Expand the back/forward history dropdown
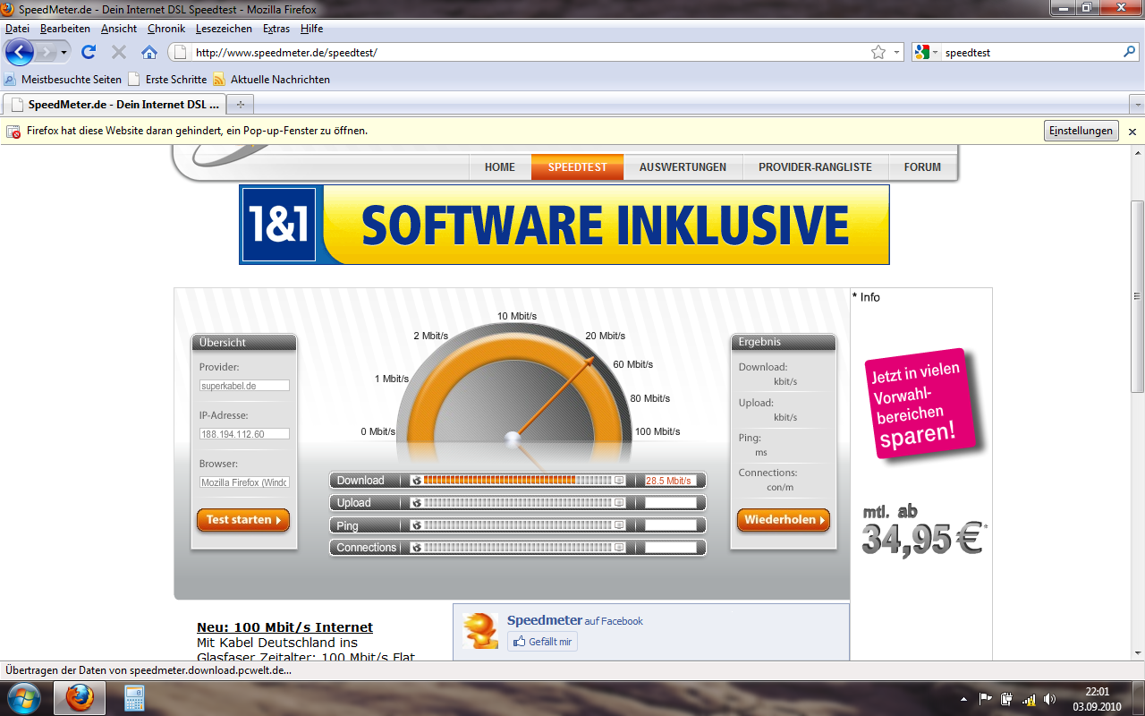Image resolution: width=1145 pixels, height=716 pixels. point(64,53)
